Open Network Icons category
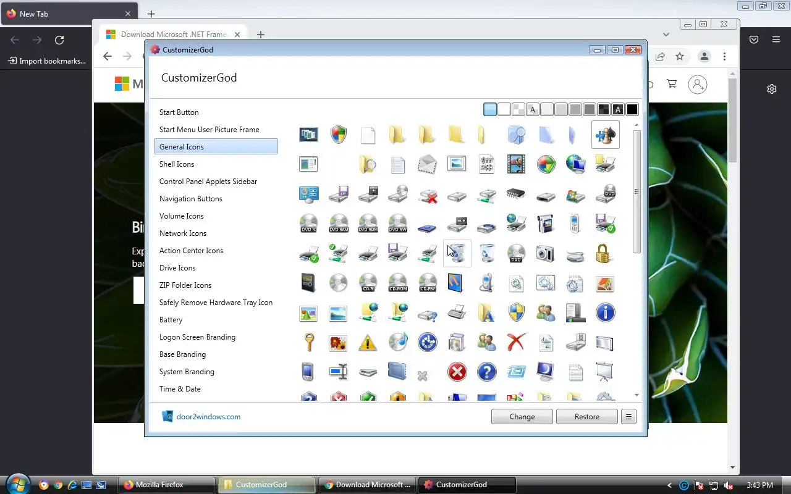The width and height of the screenshot is (791, 494). [x=216, y=233]
